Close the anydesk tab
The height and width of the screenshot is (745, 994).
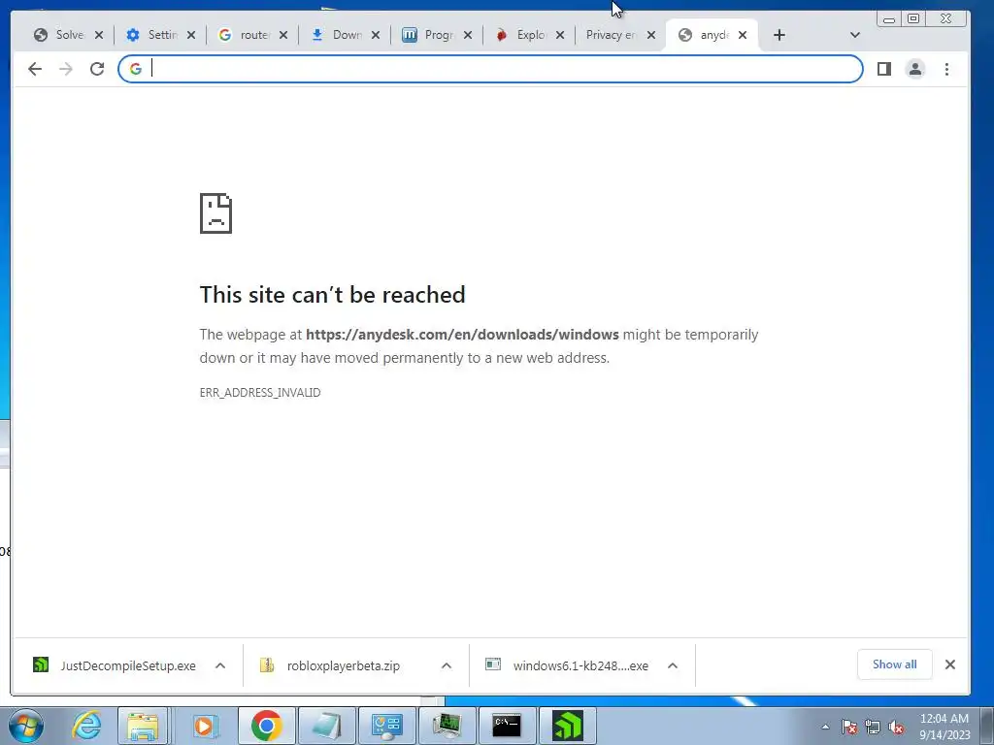tap(743, 35)
